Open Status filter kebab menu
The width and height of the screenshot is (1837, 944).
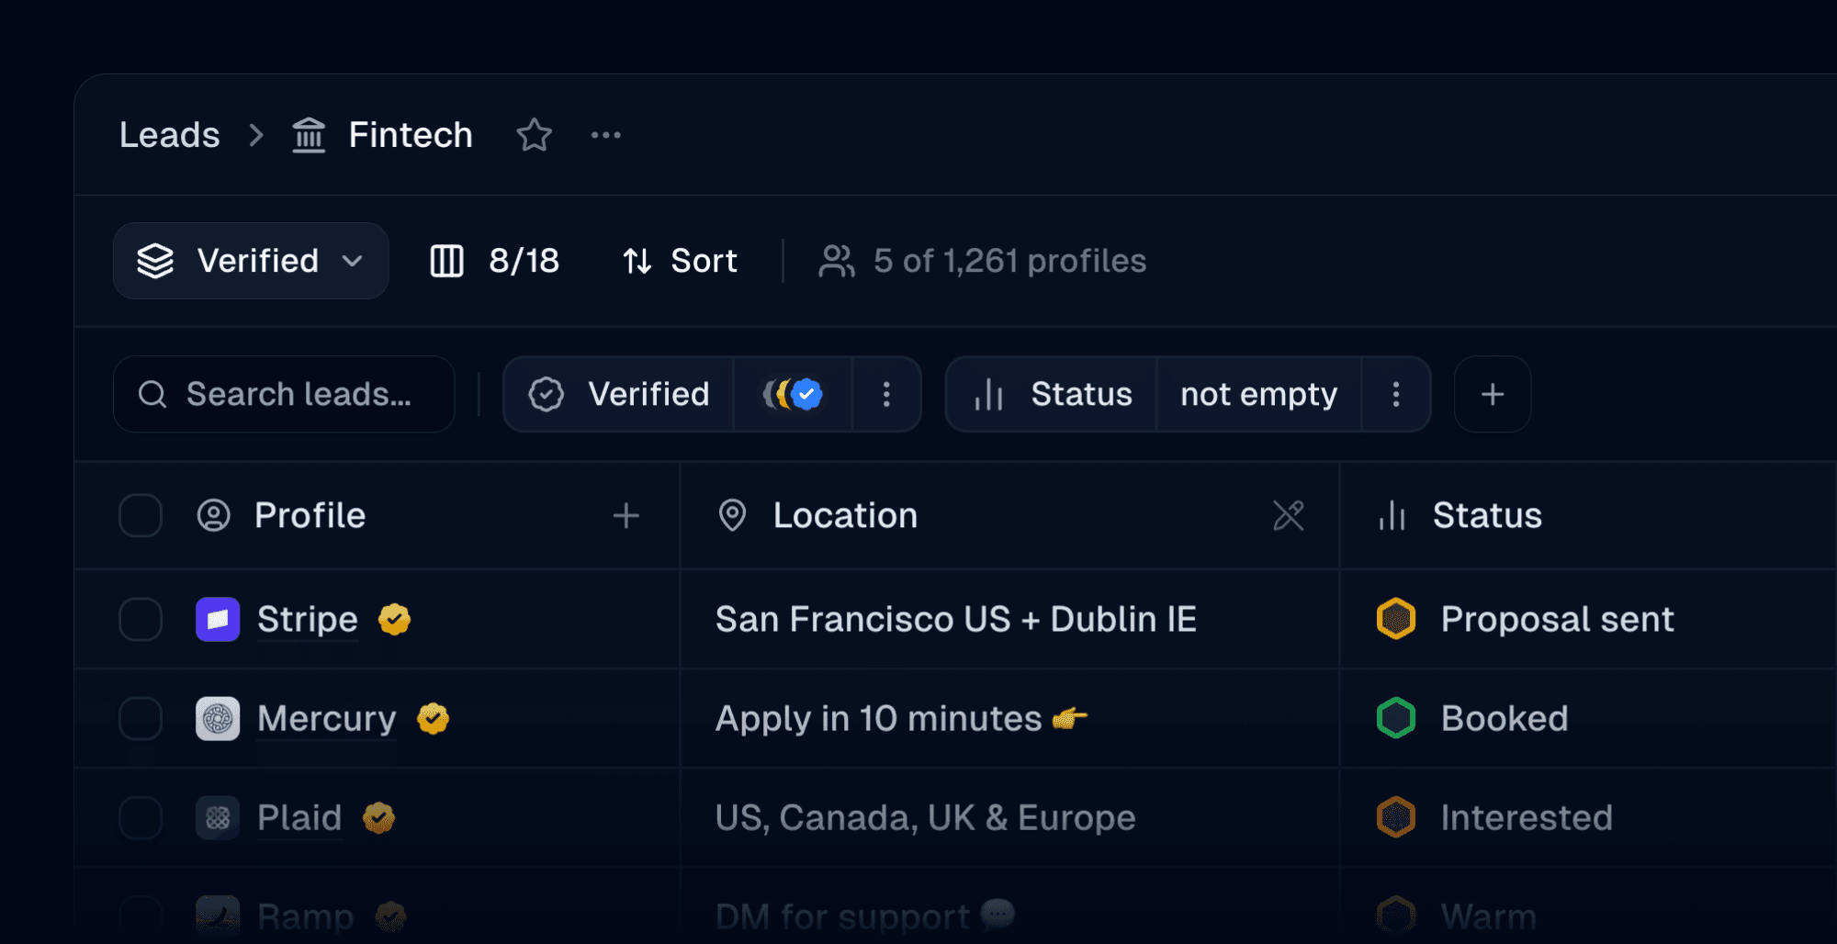click(x=1396, y=394)
